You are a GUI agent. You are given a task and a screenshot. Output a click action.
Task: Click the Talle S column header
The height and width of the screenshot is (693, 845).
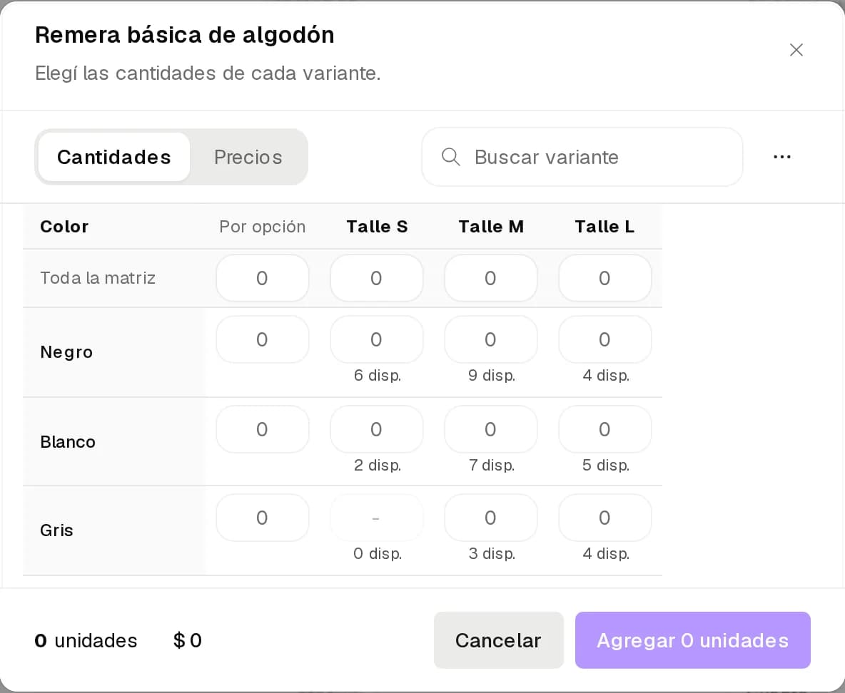pos(377,227)
